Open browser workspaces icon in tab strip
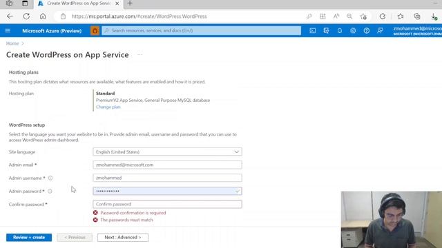The width and height of the screenshot is (442, 248). [x=9, y=3]
